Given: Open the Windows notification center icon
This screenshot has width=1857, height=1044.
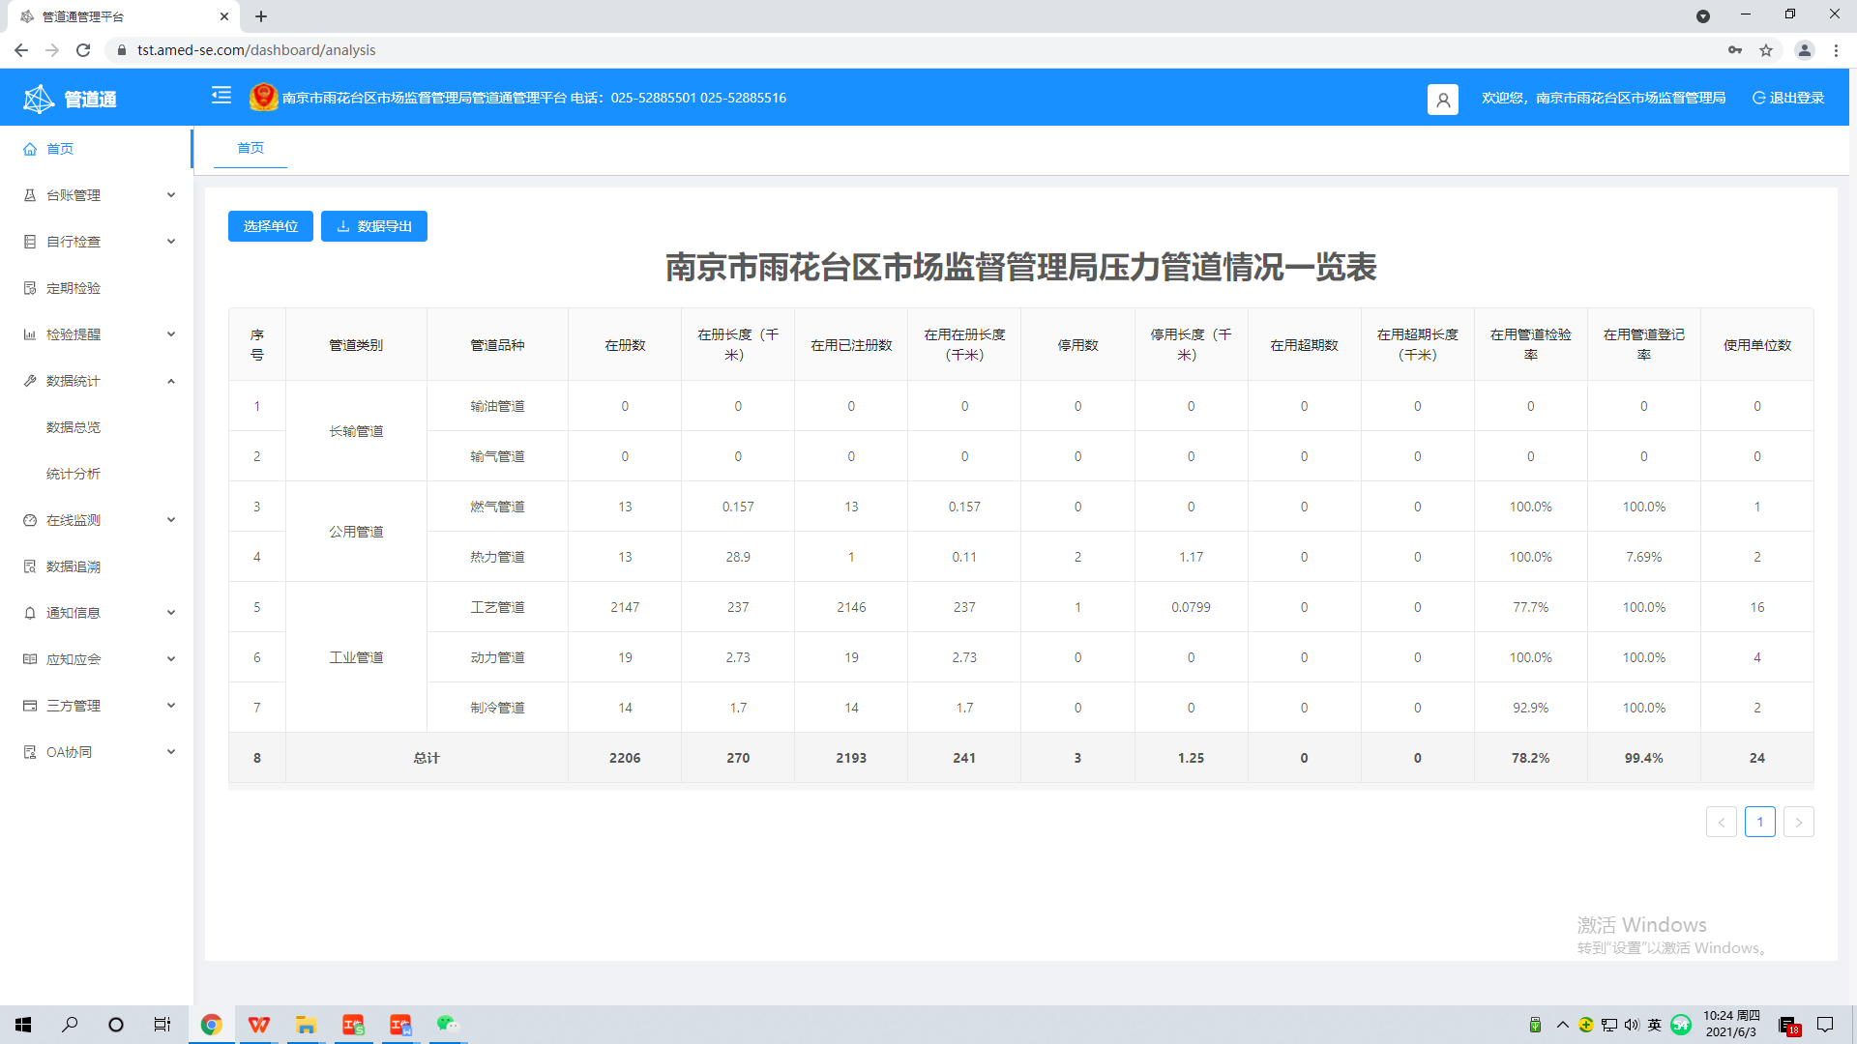Looking at the screenshot, I should tap(1825, 1025).
